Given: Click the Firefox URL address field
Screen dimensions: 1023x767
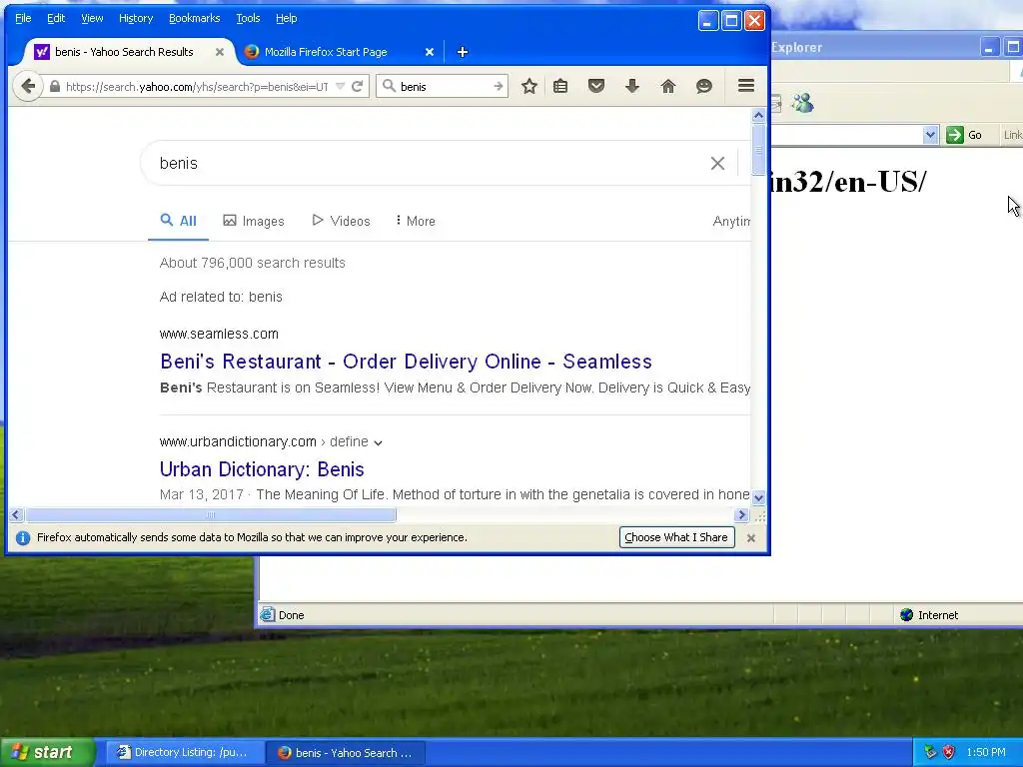Looking at the screenshot, I should pos(197,86).
